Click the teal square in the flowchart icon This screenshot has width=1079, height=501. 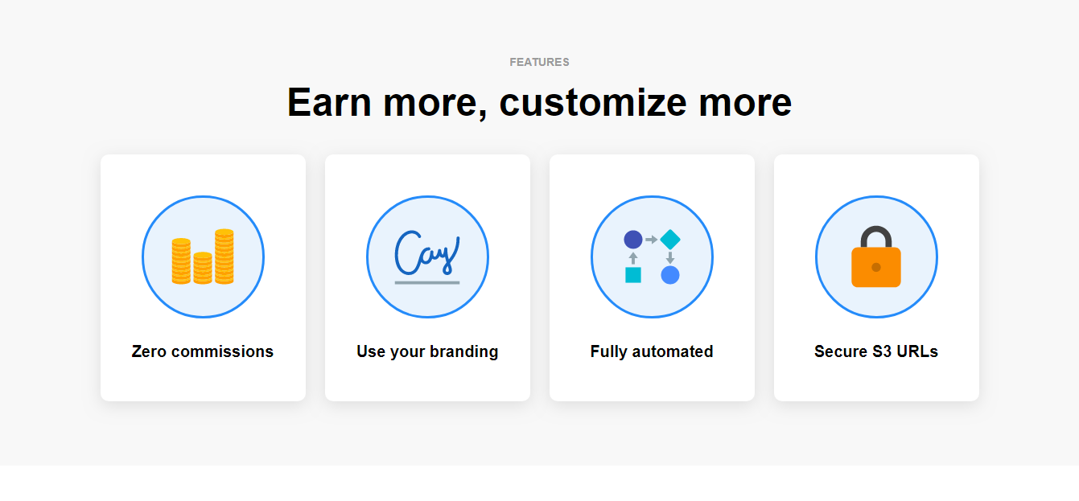(x=633, y=275)
